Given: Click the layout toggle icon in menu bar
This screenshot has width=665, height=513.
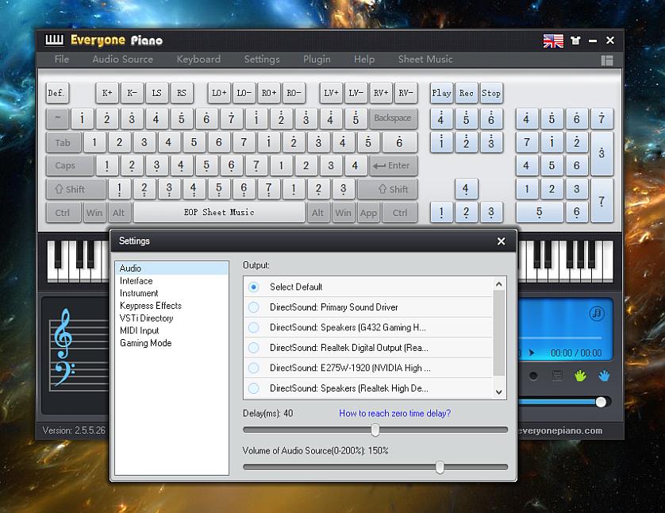Looking at the screenshot, I should click(x=607, y=60).
